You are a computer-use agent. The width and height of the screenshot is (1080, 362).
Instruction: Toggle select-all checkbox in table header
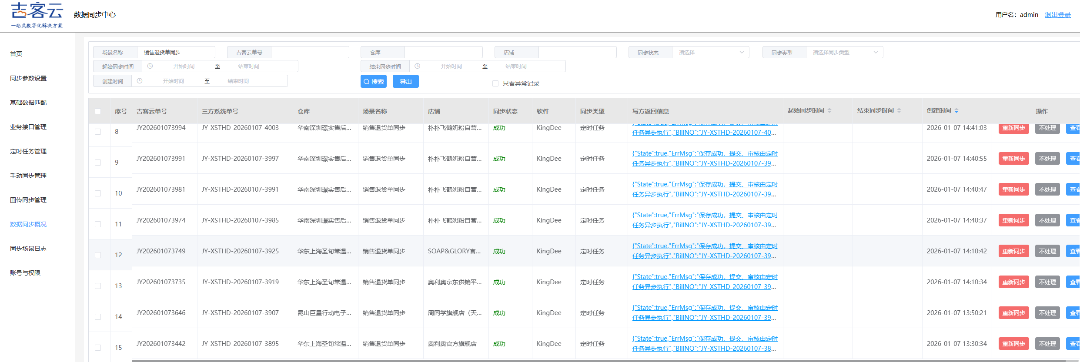coord(98,111)
